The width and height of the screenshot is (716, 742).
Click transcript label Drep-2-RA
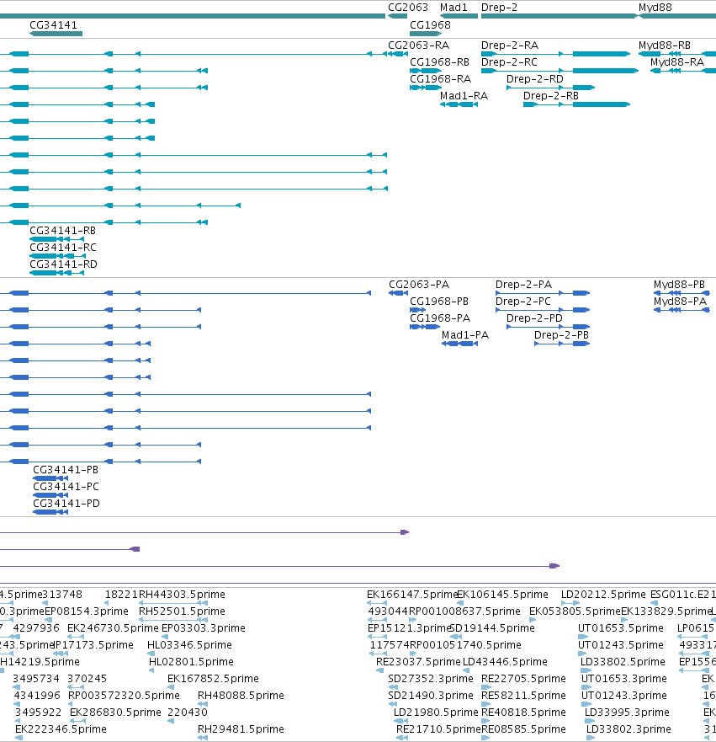click(x=510, y=45)
